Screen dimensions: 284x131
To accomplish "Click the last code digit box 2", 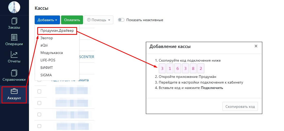I will [x=201, y=68].
